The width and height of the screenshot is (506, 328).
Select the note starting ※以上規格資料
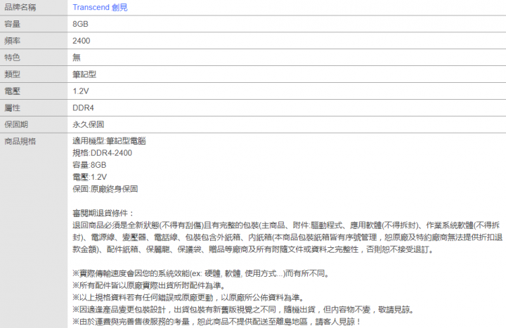point(188,298)
